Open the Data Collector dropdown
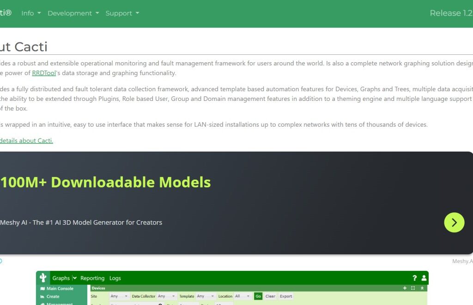The image size is (473, 305). tap(166, 296)
